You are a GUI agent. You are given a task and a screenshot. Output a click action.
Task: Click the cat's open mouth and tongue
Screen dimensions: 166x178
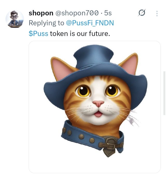(x=98, y=114)
